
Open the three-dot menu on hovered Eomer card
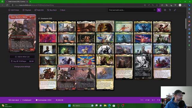[x=59, y=69]
